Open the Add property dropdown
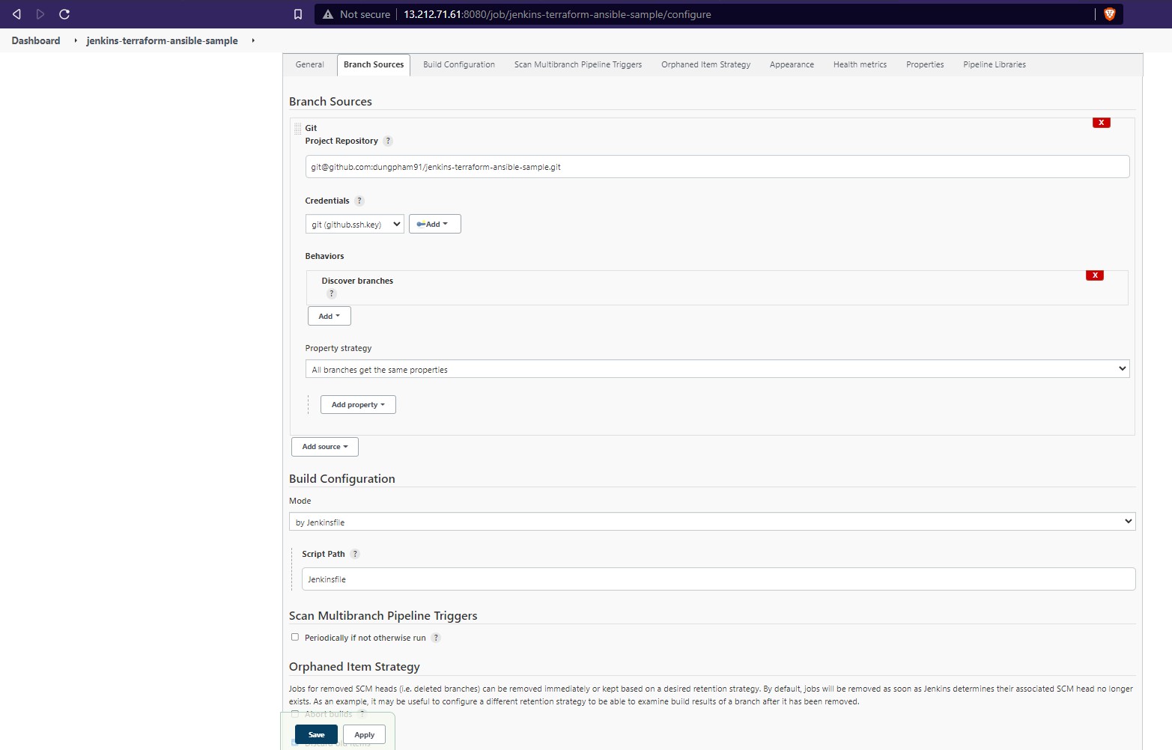Screen dimensions: 1172x750 pos(358,404)
